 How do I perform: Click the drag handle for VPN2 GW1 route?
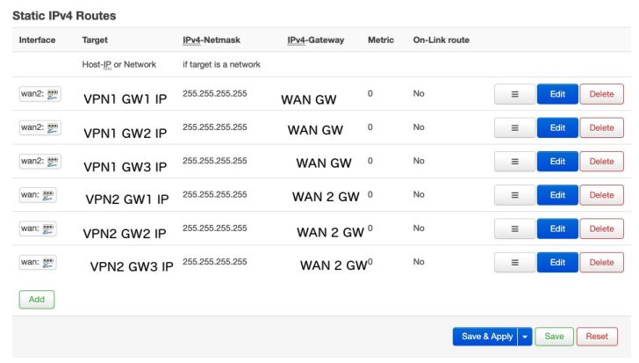tap(513, 195)
